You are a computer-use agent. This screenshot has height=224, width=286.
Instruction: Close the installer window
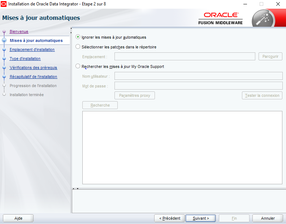[x=278, y=4]
